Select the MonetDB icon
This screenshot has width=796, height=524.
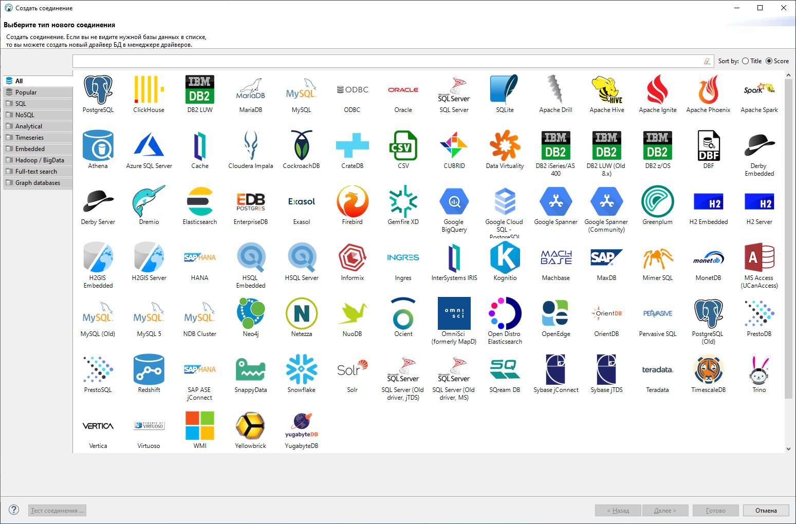(709, 258)
